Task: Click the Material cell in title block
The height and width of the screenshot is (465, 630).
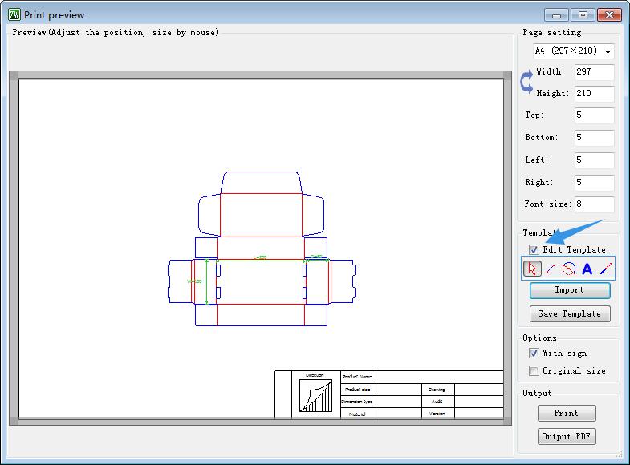Action: click(x=358, y=414)
